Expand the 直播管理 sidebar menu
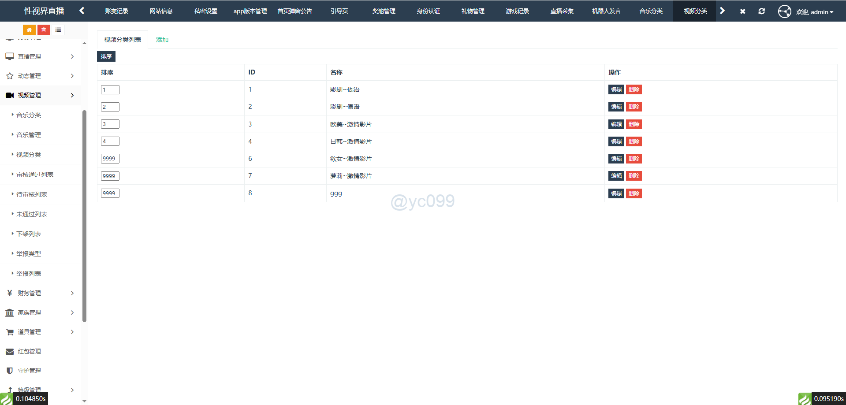This screenshot has height=405, width=846. coord(40,56)
